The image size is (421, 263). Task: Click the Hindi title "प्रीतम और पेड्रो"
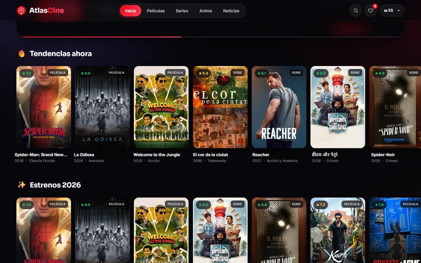click(x=325, y=154)
